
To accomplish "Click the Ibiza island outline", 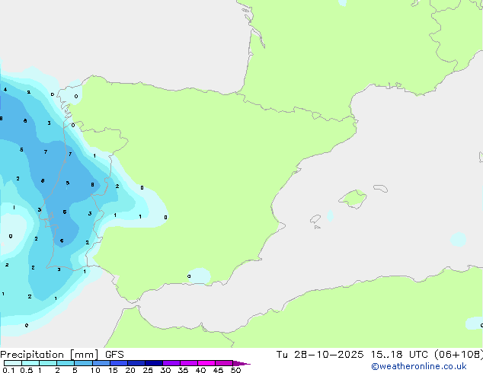I will pyautogui.click(x=315, y=219).
